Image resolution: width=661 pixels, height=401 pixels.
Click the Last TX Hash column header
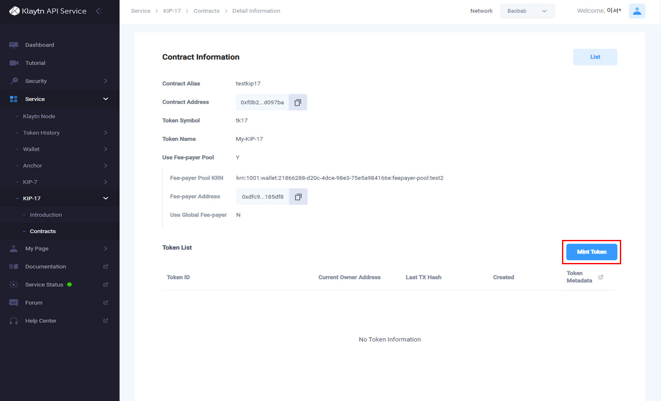tap(424, 277)
